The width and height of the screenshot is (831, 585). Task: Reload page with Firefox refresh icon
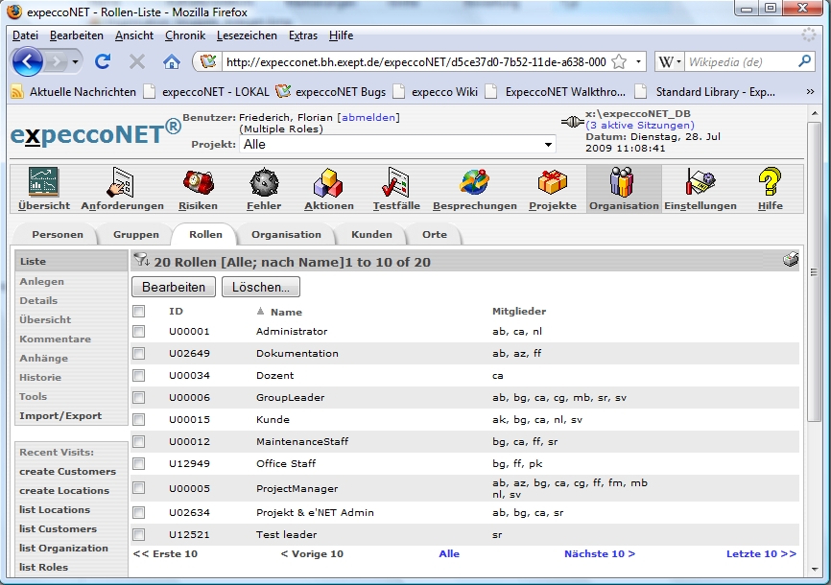[103, 61]
